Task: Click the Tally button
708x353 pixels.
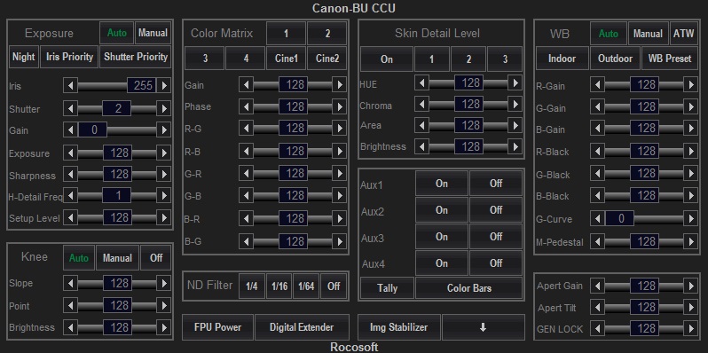Action: coord(387,288)
